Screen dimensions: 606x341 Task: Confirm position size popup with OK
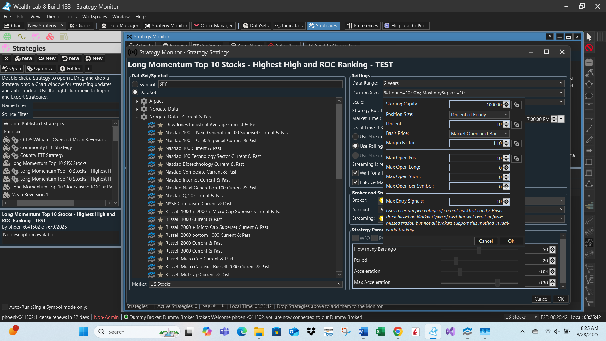pyautogui.click(x=511, y=241)
